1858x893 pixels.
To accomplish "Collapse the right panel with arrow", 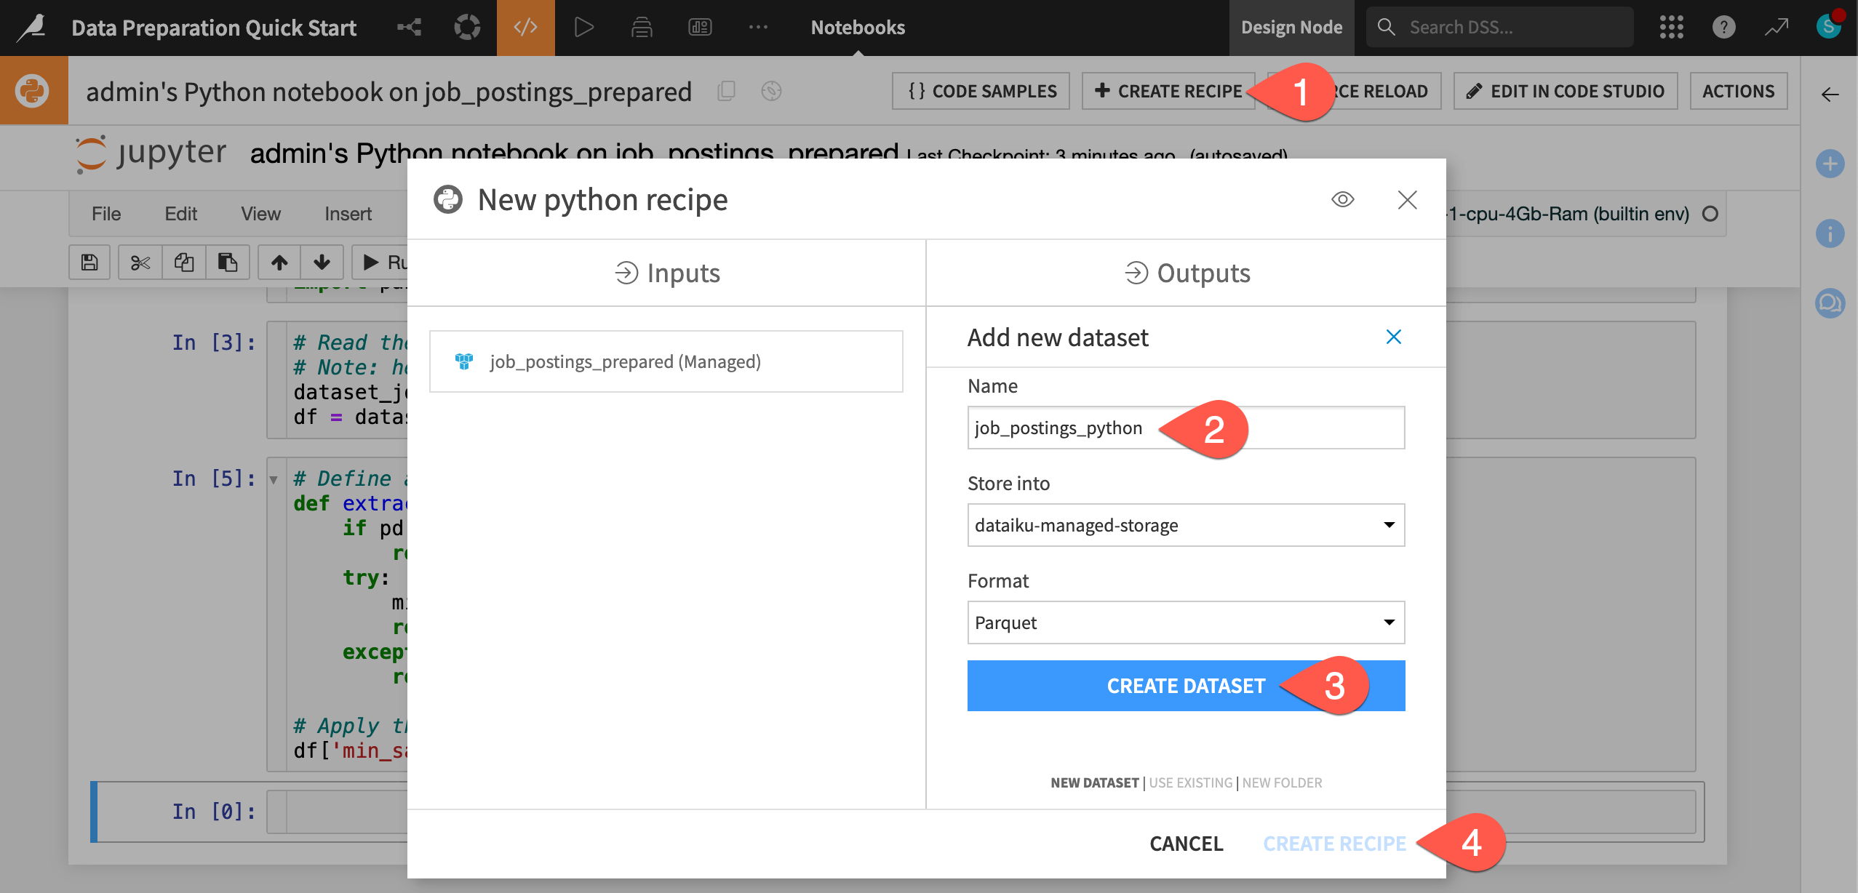I will (x=1830, y=95).
